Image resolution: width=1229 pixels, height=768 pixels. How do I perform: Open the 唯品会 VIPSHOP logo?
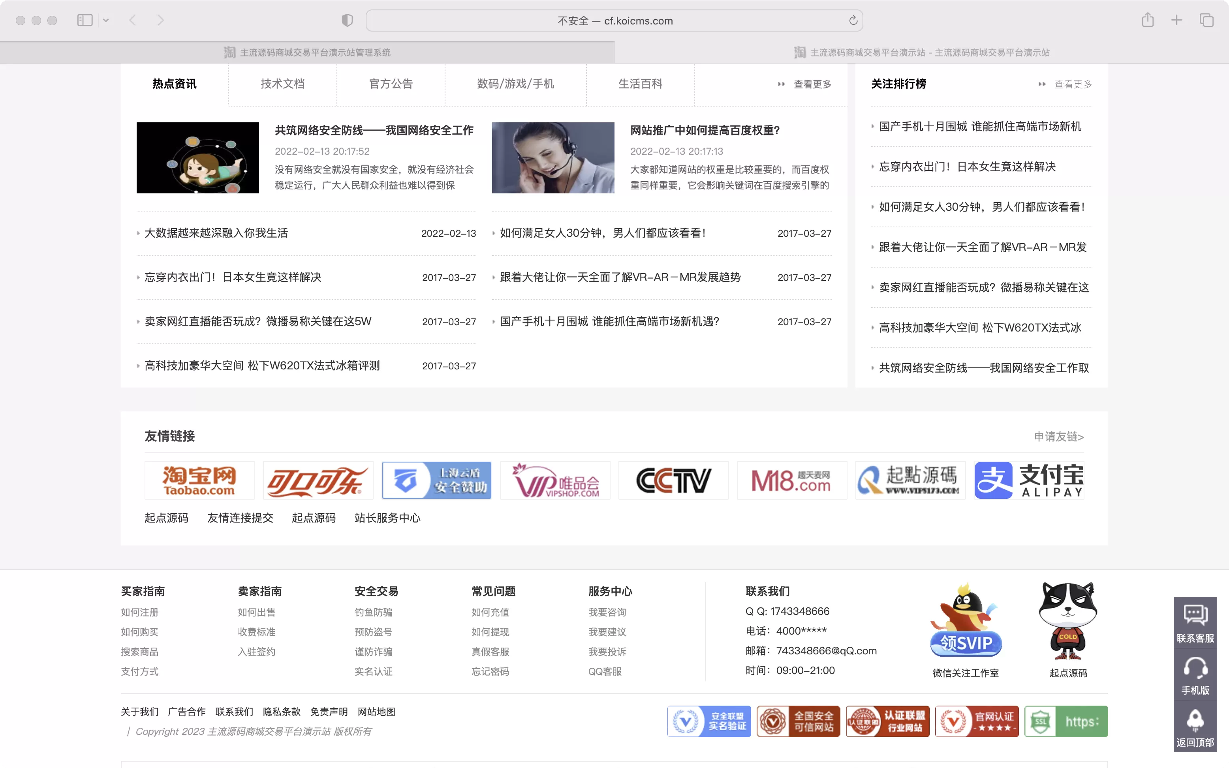(x=555, y=481)
